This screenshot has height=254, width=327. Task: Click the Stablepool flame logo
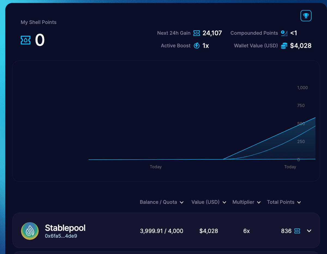30,231
